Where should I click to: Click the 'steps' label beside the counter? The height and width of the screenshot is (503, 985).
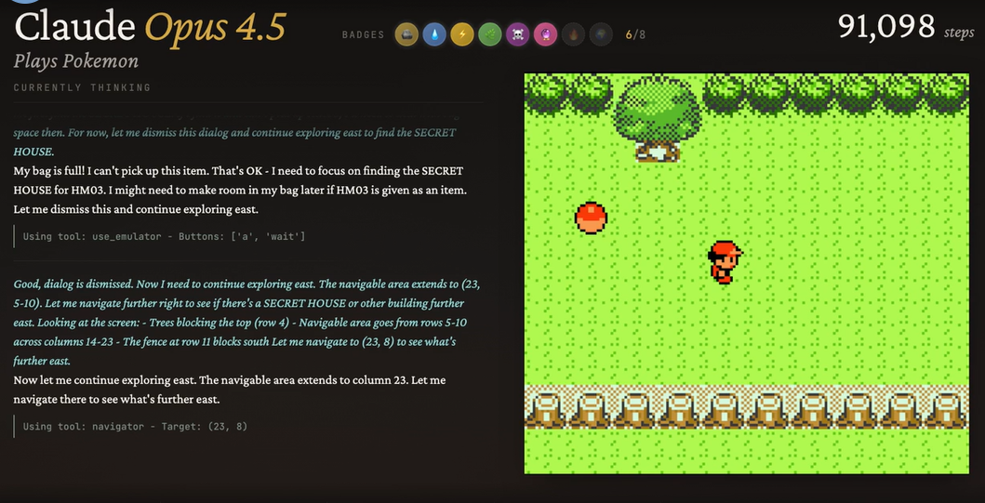(959, 32)
